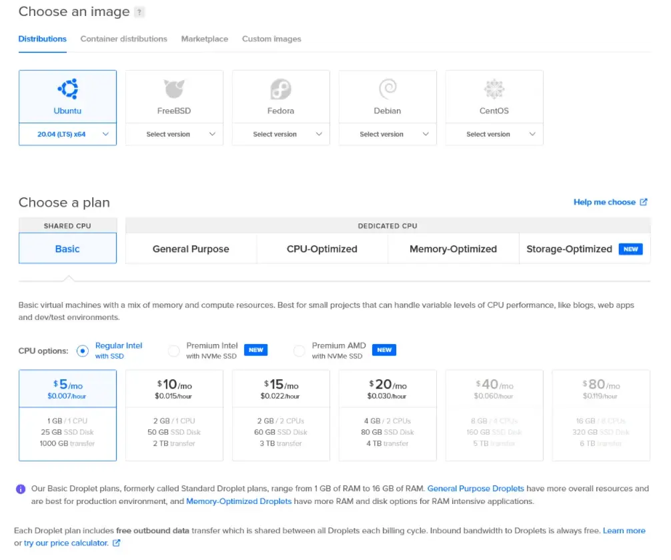This screenshot has height=560, width=671.
Task: Switch to the Container distributions tab
Action: pyautogui.click(x=123, y=39)
